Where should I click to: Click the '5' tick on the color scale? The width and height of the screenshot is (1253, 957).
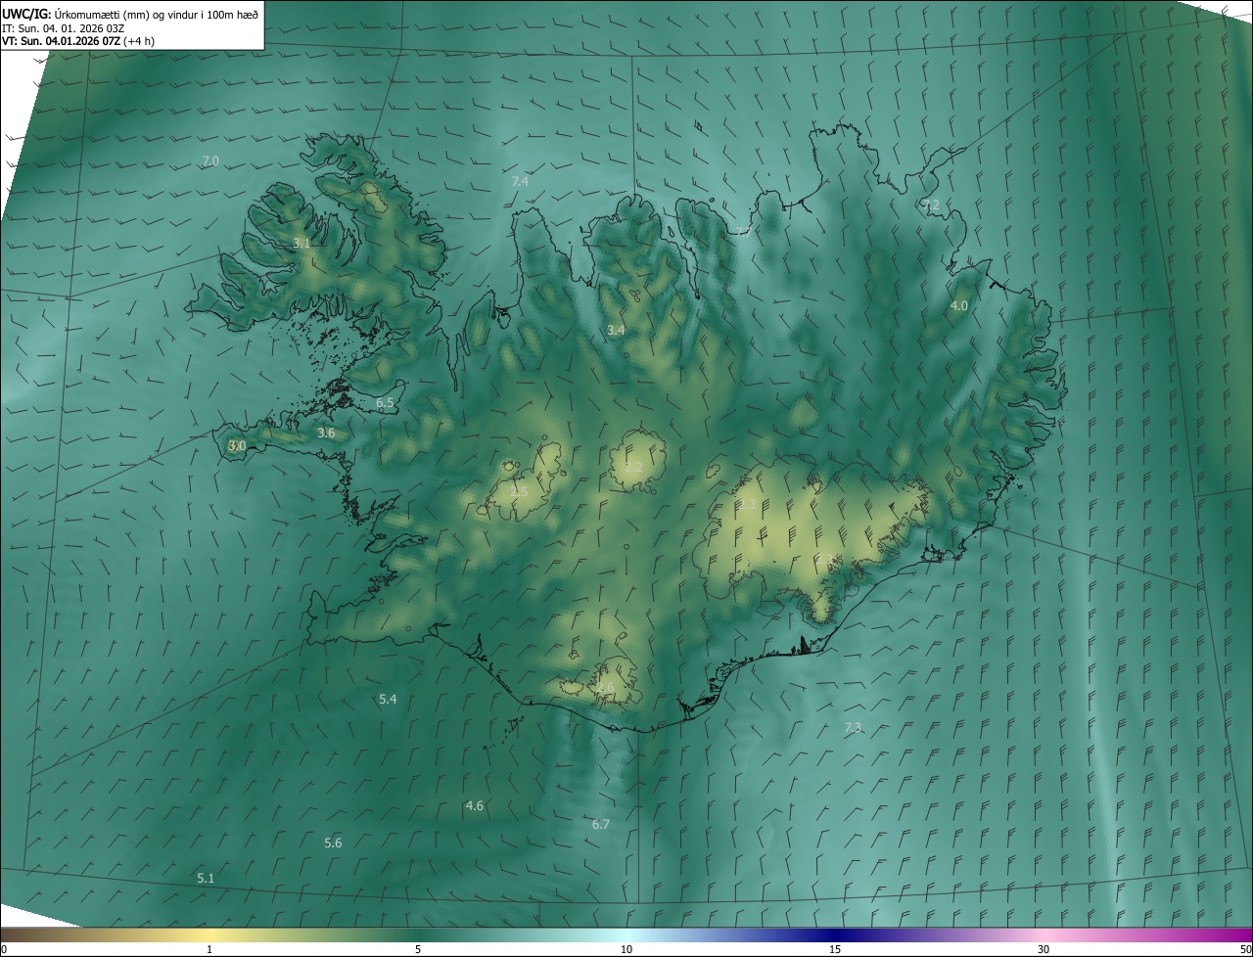tap(418, 949)
